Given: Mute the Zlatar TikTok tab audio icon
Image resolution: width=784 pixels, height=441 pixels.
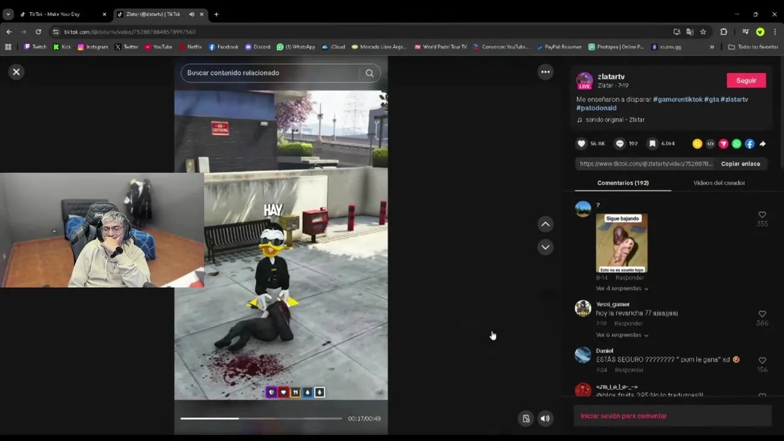Looking at the screenshot, I should 192,14.
